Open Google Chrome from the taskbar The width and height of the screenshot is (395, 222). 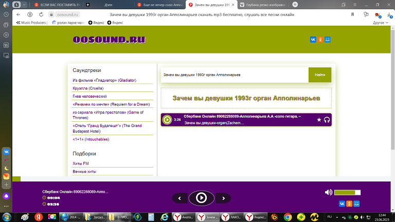pos(288,217)
